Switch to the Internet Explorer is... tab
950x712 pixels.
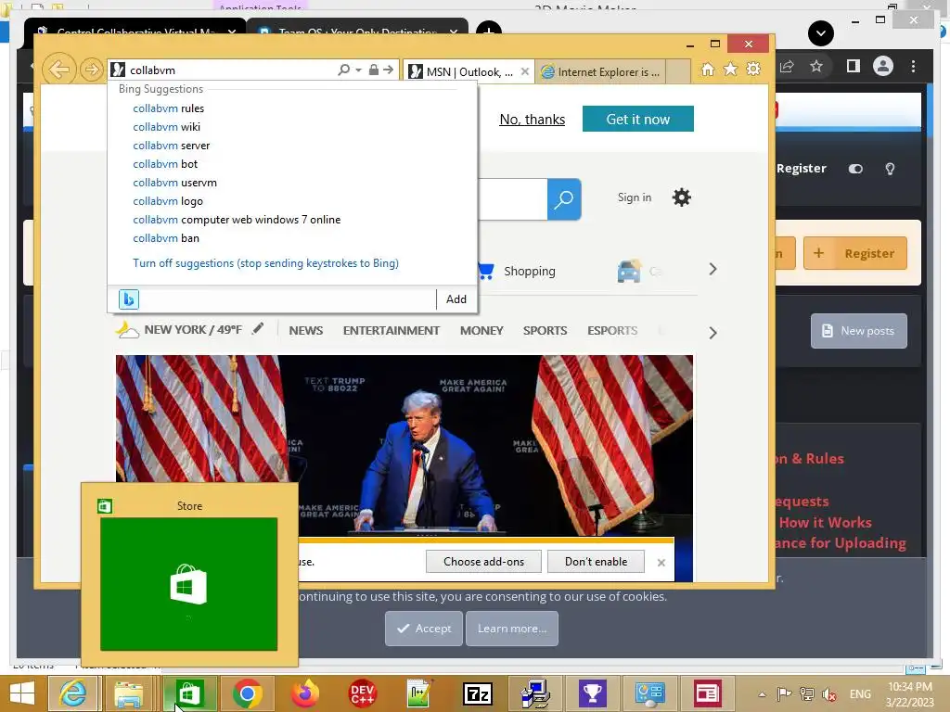pos(601,71)
